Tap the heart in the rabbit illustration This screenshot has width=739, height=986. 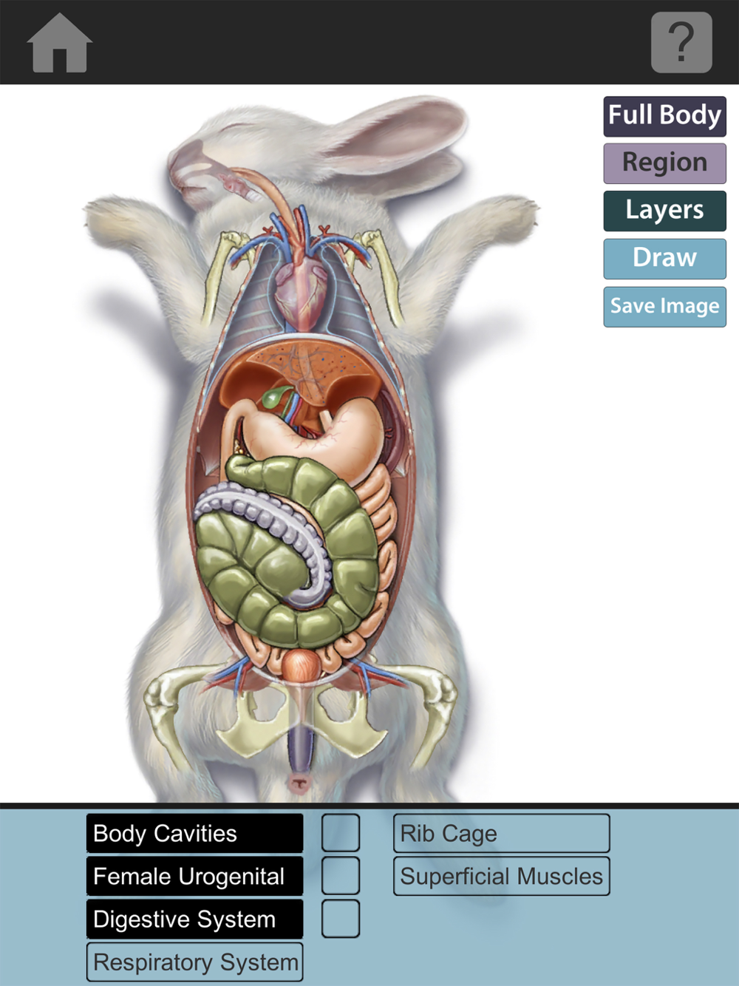click(x=302, y=290)
